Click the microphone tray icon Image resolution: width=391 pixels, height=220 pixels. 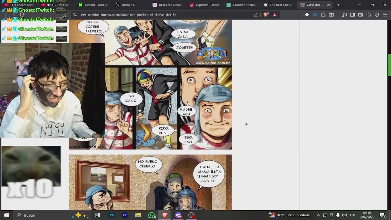pos(338,215)
